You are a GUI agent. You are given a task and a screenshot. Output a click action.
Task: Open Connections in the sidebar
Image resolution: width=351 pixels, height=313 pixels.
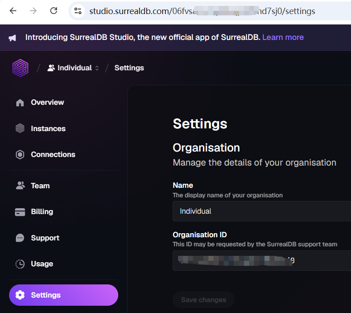[x=63, y=155]
